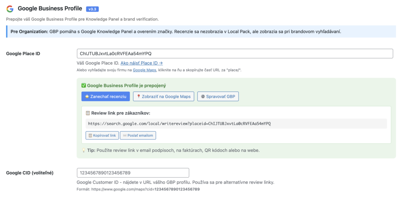Click 'Zobraziť na Google Maps' button
This screenshot has width=405, height=203.
[163, 97]
